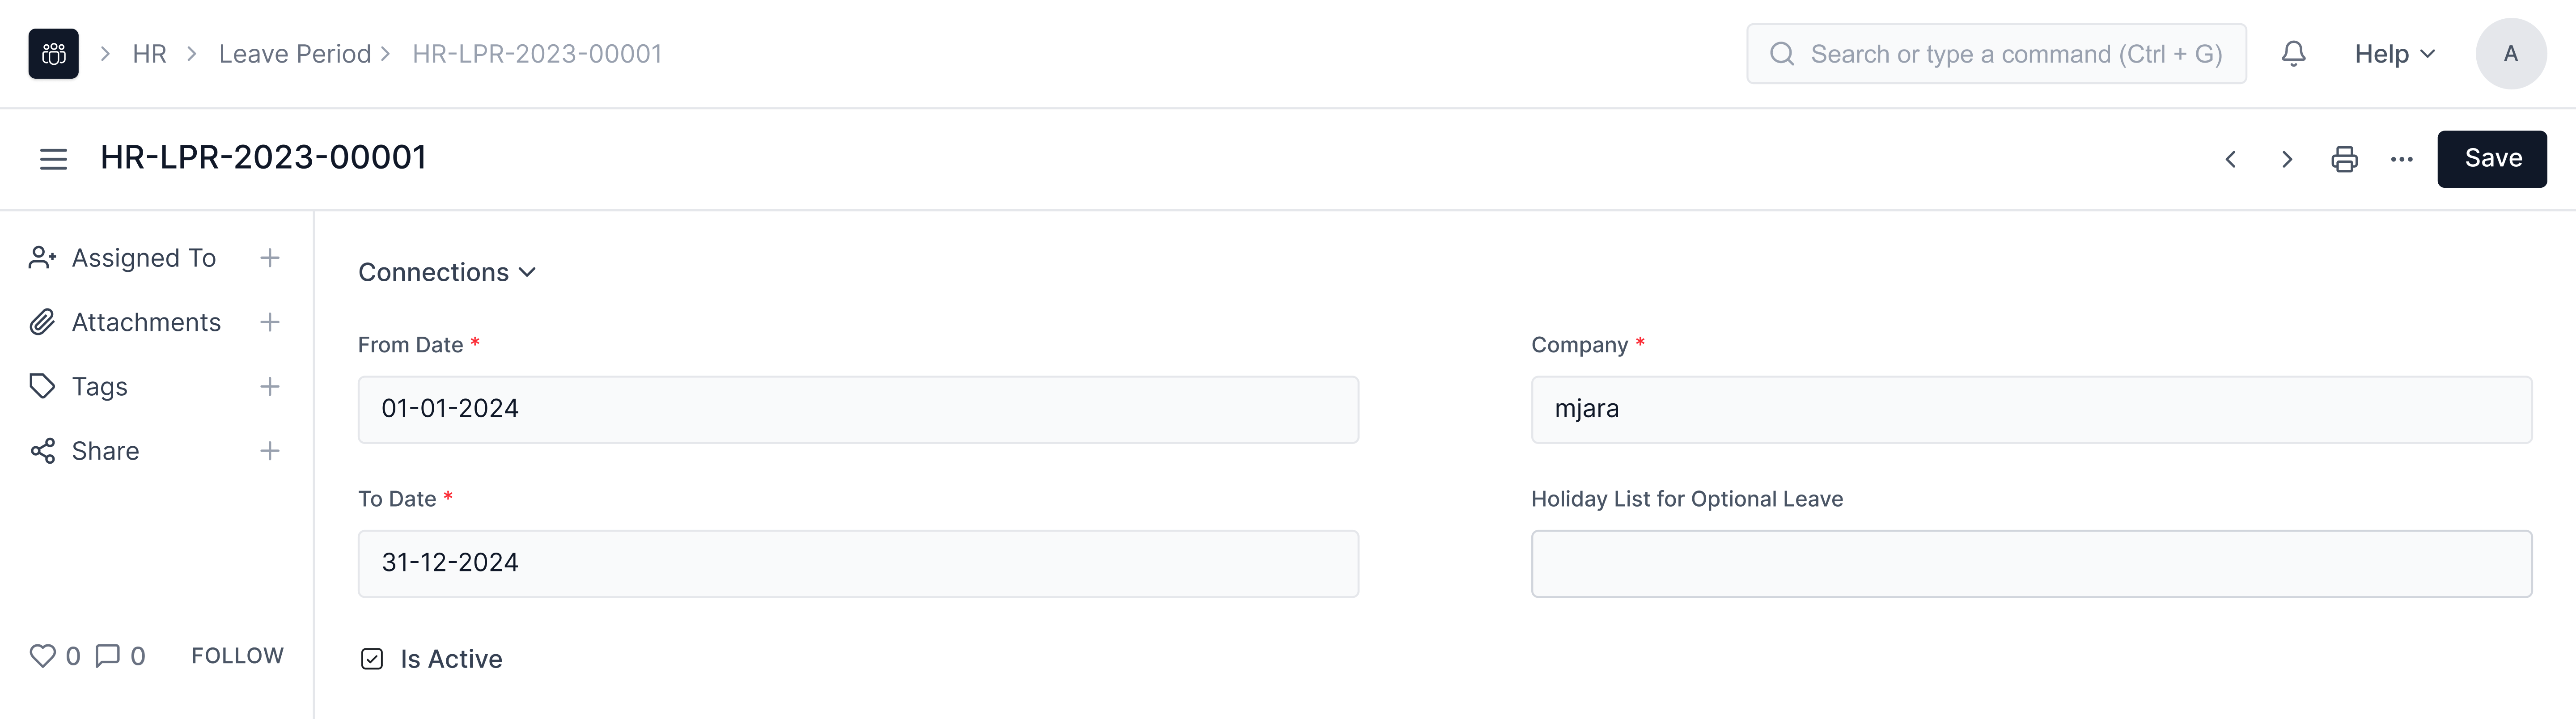Click the Holiday List for Optional Leave field
Viewport: 2576px width, 719px height.
coord(2030,564)
